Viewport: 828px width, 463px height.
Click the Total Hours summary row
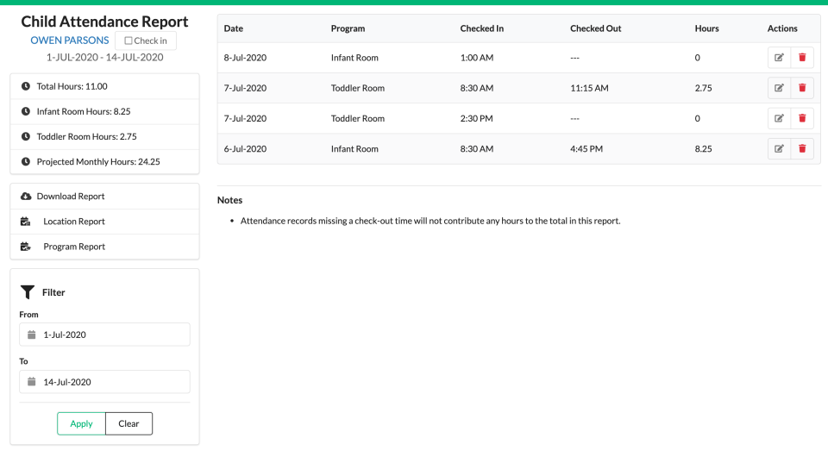[x=104, y=86]
